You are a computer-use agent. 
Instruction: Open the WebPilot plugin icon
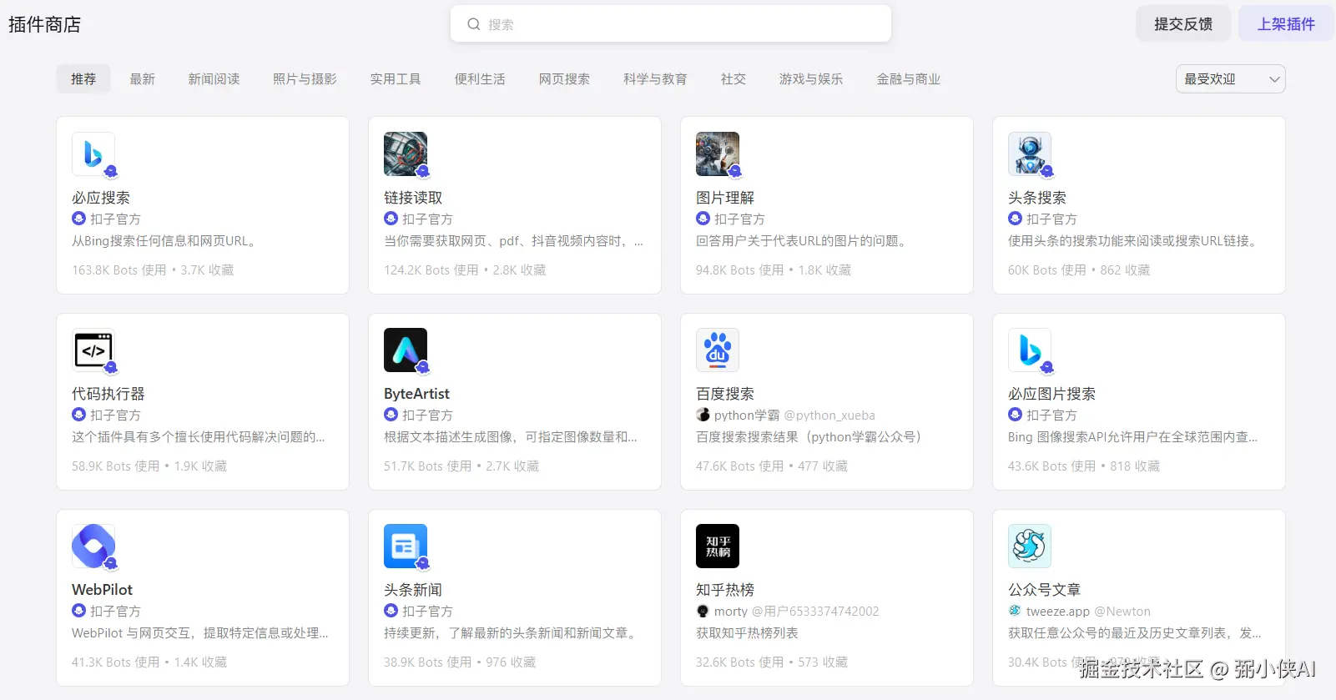(93, 546)
